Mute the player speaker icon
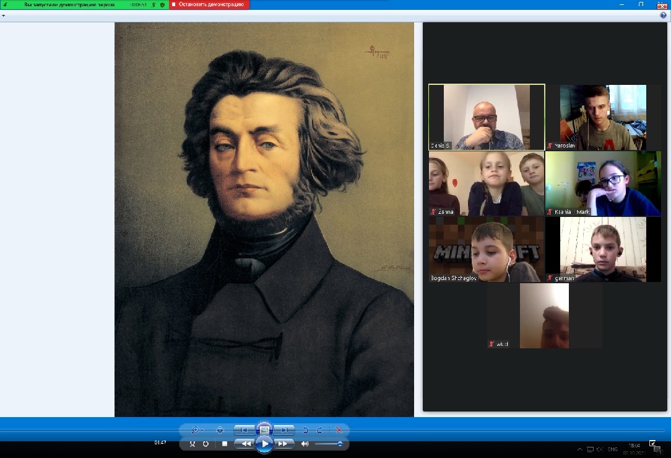The image size is (671, 458). point(305,444)
